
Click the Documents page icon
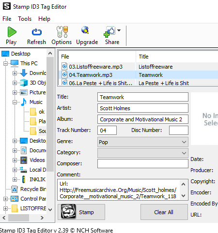click(24, 150)
